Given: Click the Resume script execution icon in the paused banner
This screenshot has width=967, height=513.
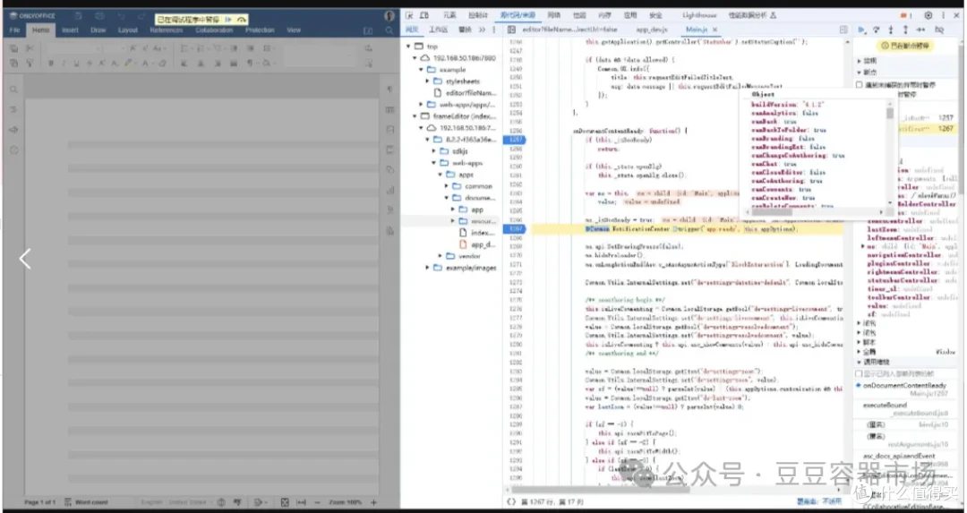Looking at the screenshot, I should [228, 20].
